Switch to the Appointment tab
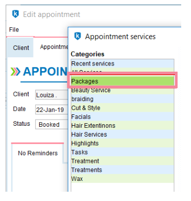The width and height of the screenshot is (191, 201). coord(54,47)
